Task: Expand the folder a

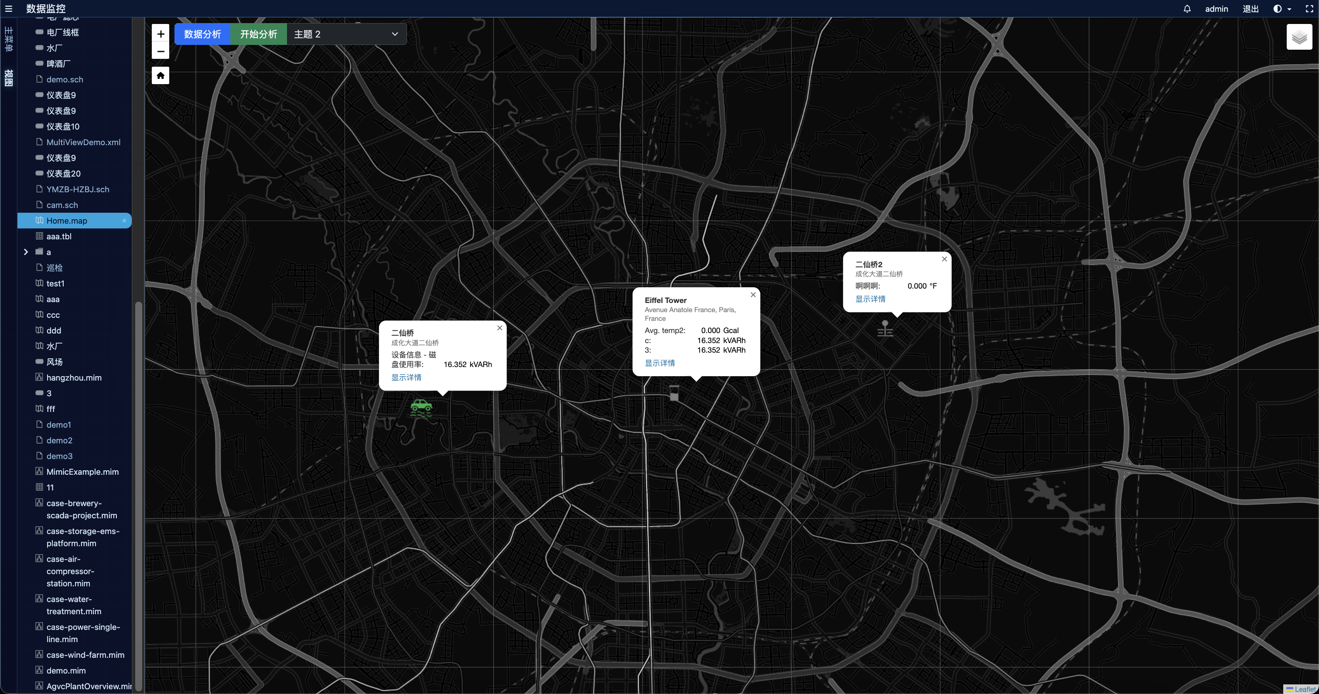Action: [26, 252]
